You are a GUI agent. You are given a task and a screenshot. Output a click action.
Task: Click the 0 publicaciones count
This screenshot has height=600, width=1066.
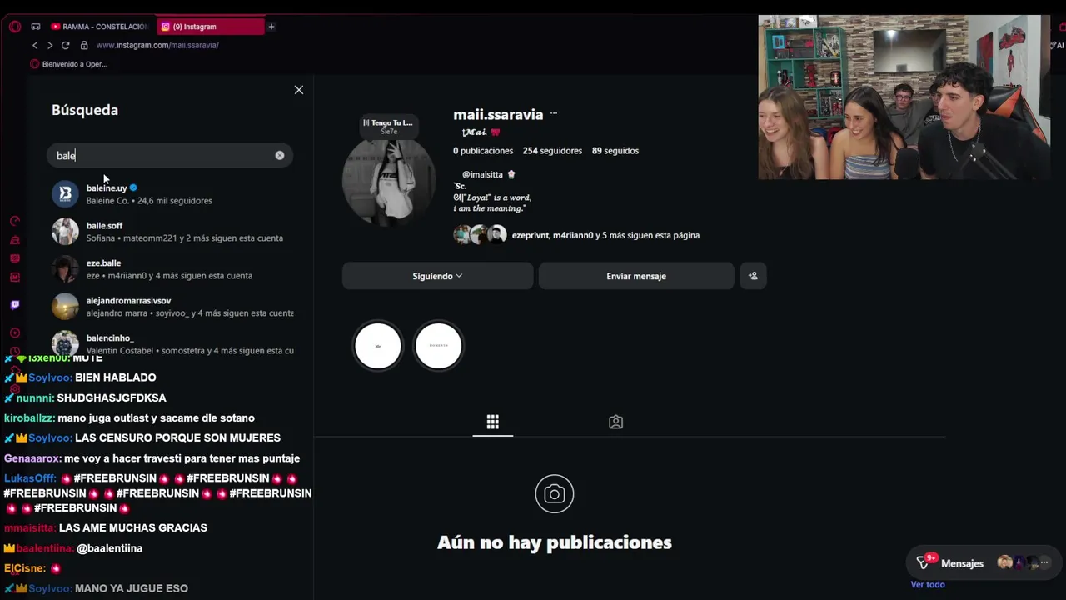pos(483,151)
